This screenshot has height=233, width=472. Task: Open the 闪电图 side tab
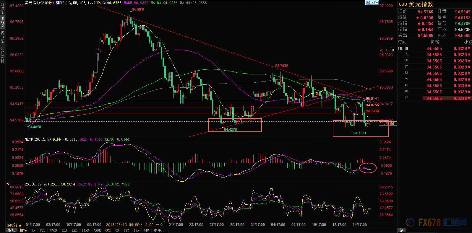[3, 37]
